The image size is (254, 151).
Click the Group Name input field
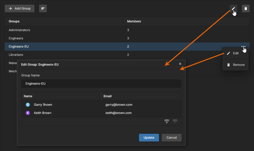point(101,84)
